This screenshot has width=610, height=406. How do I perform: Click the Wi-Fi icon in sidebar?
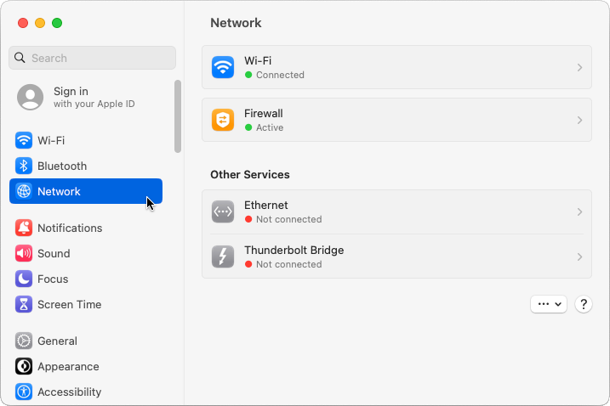point(24,140)
